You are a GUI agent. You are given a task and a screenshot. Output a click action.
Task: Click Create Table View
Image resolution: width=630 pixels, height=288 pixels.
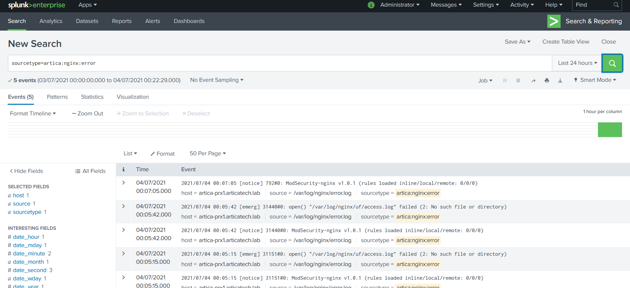pyautogui.click(x=566, y=42)
